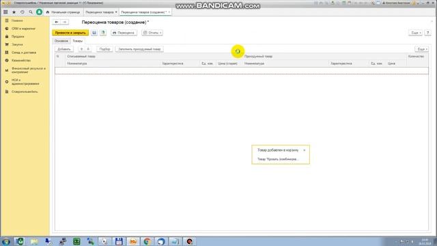Close the document form with X
This screenshot has width=437, height=246.
tap(432, 21)
